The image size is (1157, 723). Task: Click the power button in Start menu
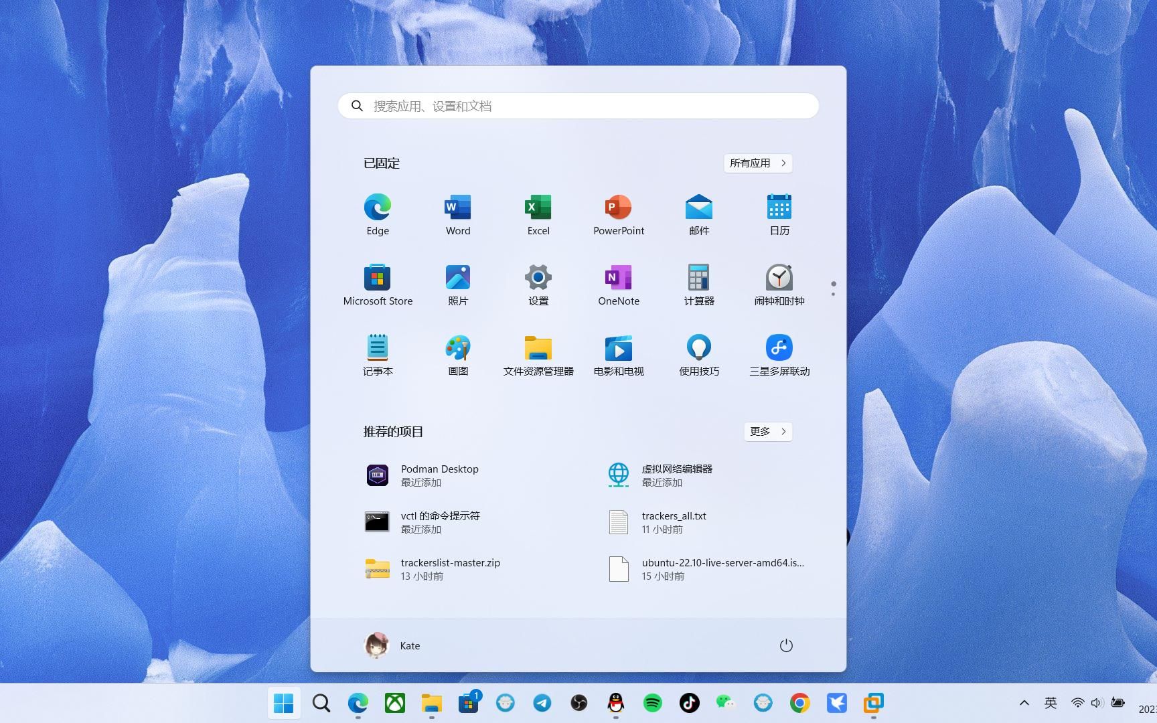tap(786, 645)
